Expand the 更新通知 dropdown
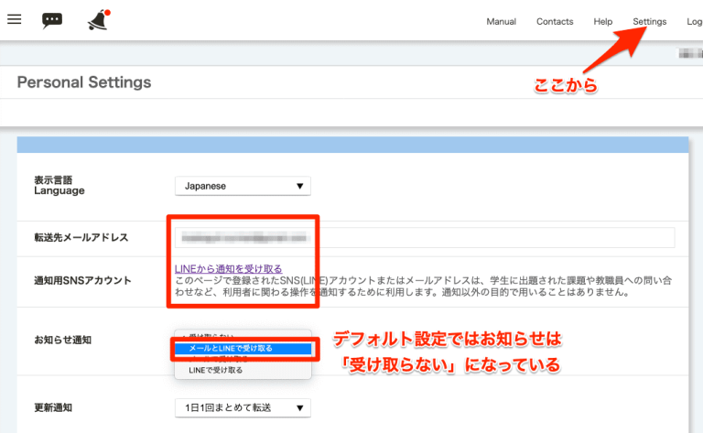 243,407
